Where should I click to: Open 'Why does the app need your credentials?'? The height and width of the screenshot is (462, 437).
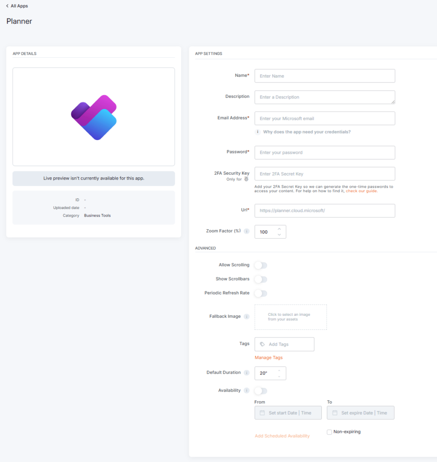coord(307,132)
